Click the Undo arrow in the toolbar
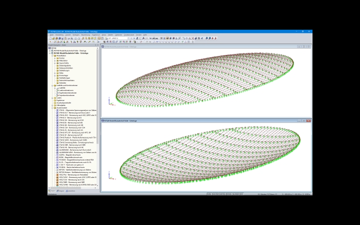The height and width of the screenshot is (225, 360). pos(75,38)
